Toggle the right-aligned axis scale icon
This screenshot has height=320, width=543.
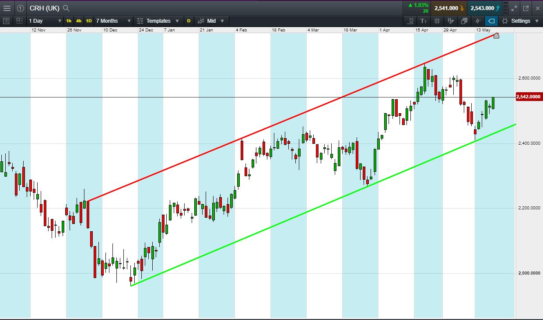410,21
